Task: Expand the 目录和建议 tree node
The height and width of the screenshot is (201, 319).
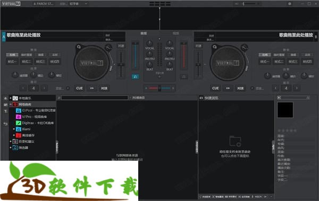Action: 11,141
